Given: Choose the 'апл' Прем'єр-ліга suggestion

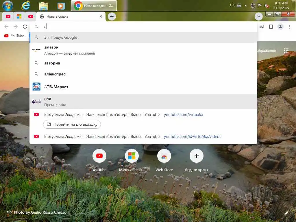Looking at the screenshot, I should tap(143, 102).
